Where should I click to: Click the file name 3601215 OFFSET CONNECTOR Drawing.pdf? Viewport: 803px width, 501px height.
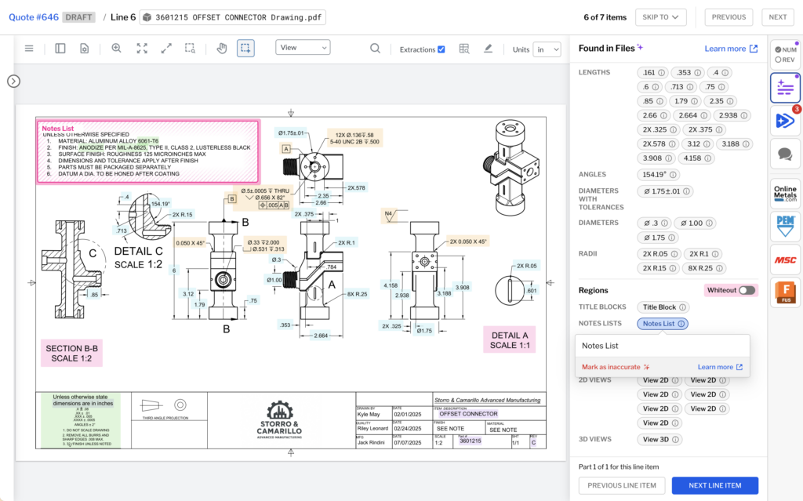232,17
